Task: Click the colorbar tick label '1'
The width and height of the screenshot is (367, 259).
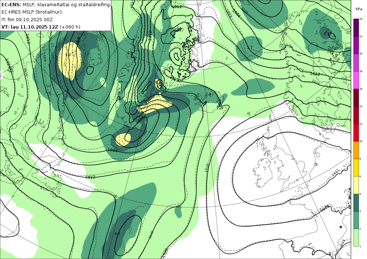Action: (x=360, y=246)
